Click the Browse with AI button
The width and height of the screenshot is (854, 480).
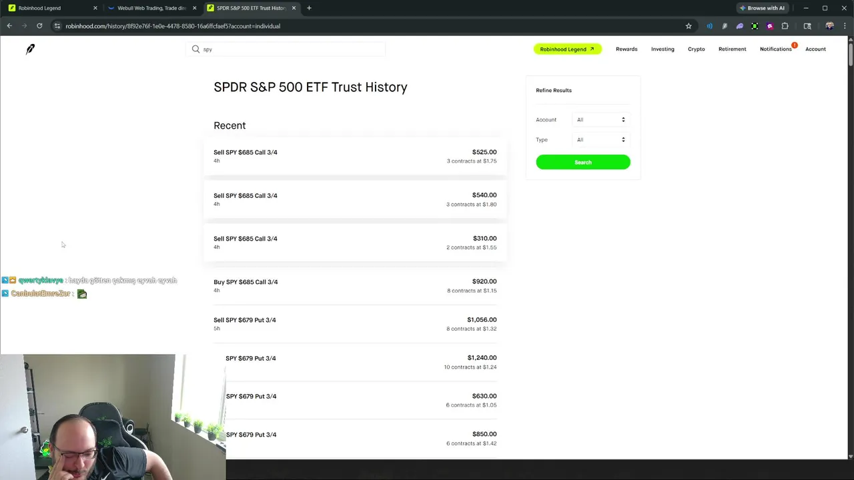point(763,8)
